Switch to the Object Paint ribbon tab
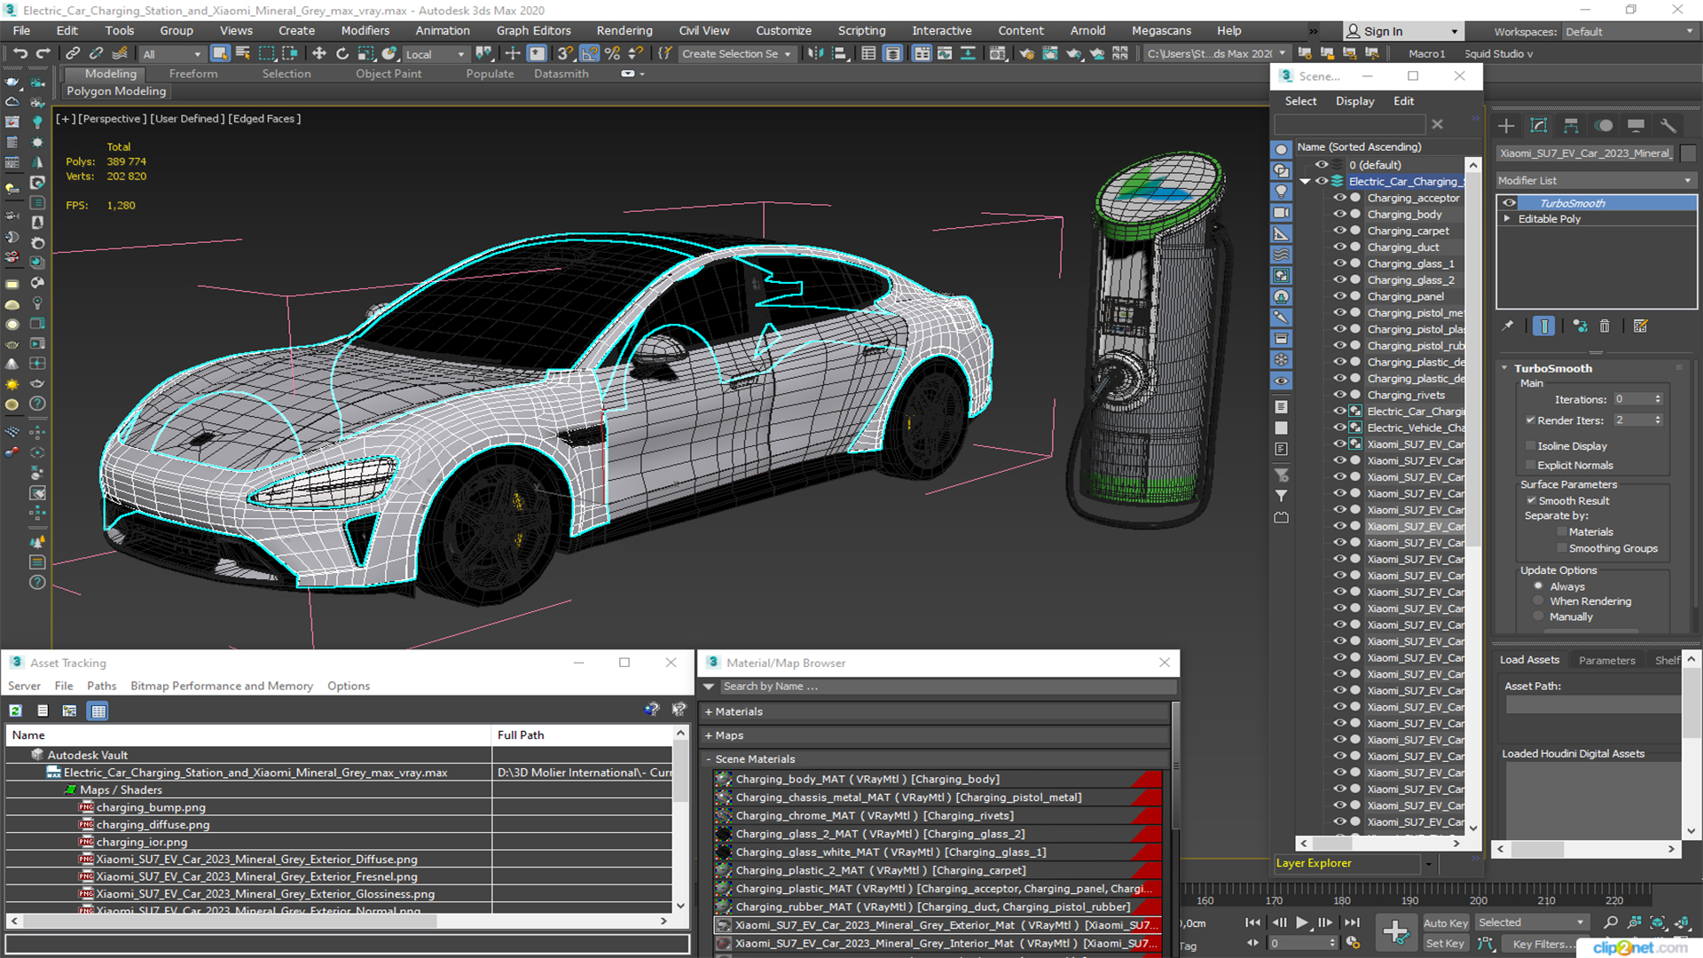1703x958 pixels. point(388,74)
